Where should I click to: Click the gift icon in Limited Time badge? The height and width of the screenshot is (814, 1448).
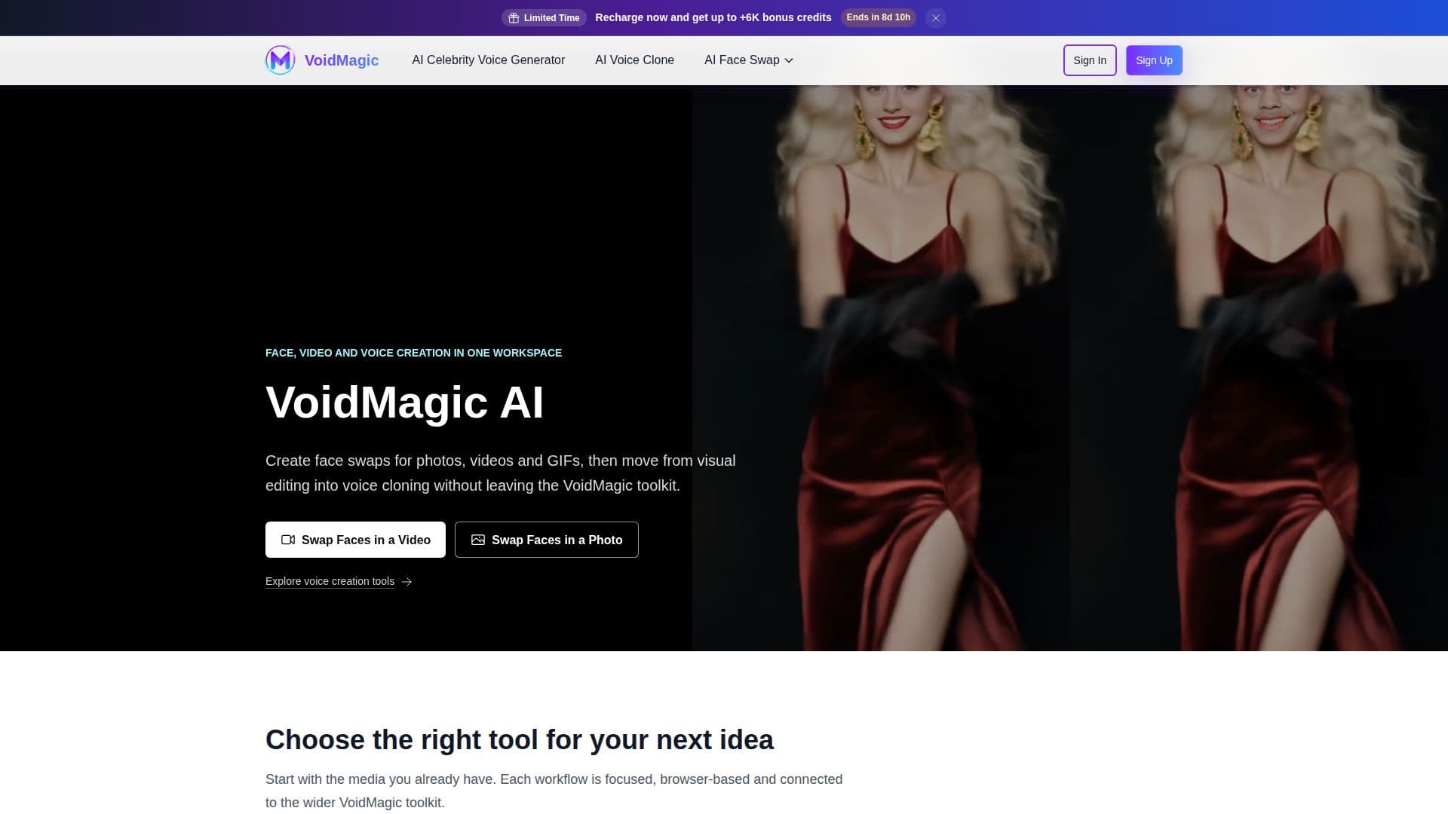point(514,18)
